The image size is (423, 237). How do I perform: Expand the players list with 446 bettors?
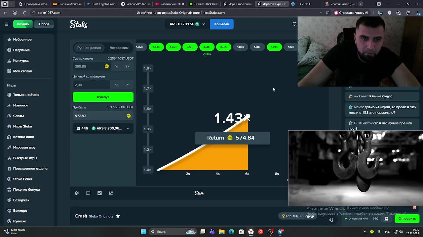[x=103, y=128]
